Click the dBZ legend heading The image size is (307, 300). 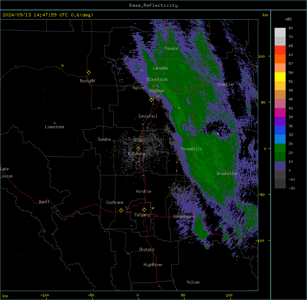click(288, 19)
